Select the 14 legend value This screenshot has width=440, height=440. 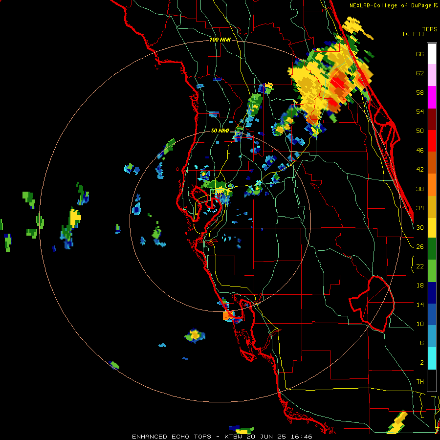tap(420, 305)
